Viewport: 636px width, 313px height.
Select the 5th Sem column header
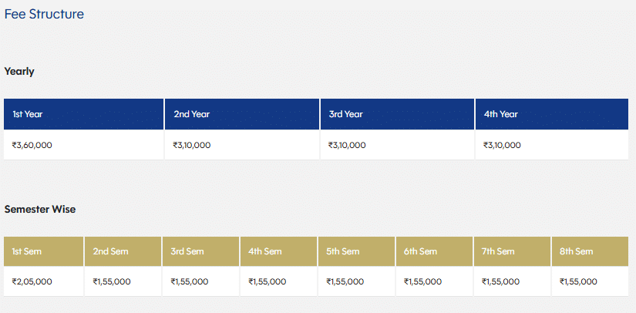[x=344, y=251]
